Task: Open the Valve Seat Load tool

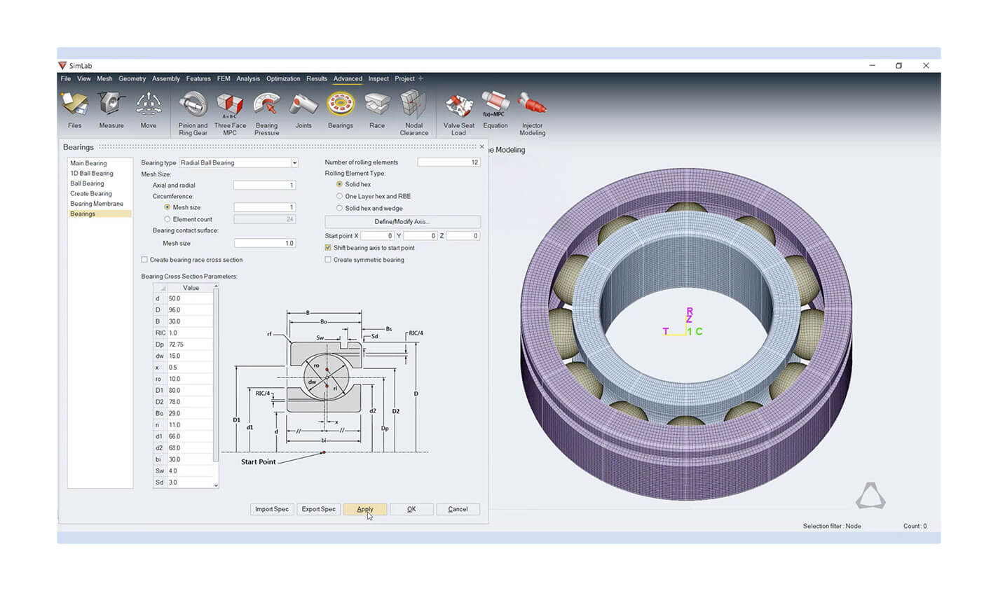Action: pos(458,106)
